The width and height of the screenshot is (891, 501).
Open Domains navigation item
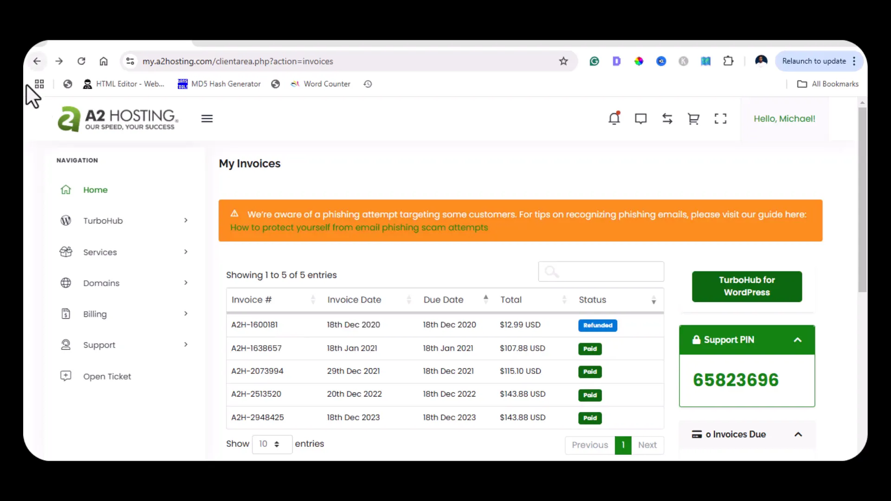click(x=101, y=283)
